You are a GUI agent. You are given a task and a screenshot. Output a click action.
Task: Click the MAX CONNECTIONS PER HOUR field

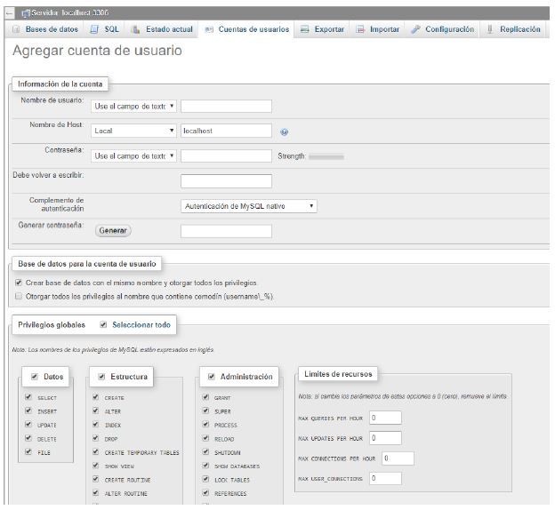point(398,458)
